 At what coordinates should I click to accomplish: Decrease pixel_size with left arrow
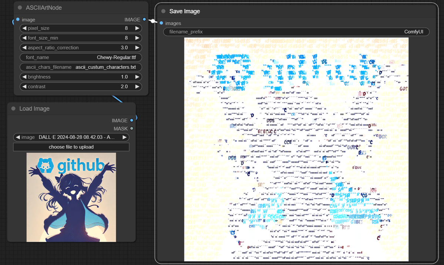pos(24,28)
